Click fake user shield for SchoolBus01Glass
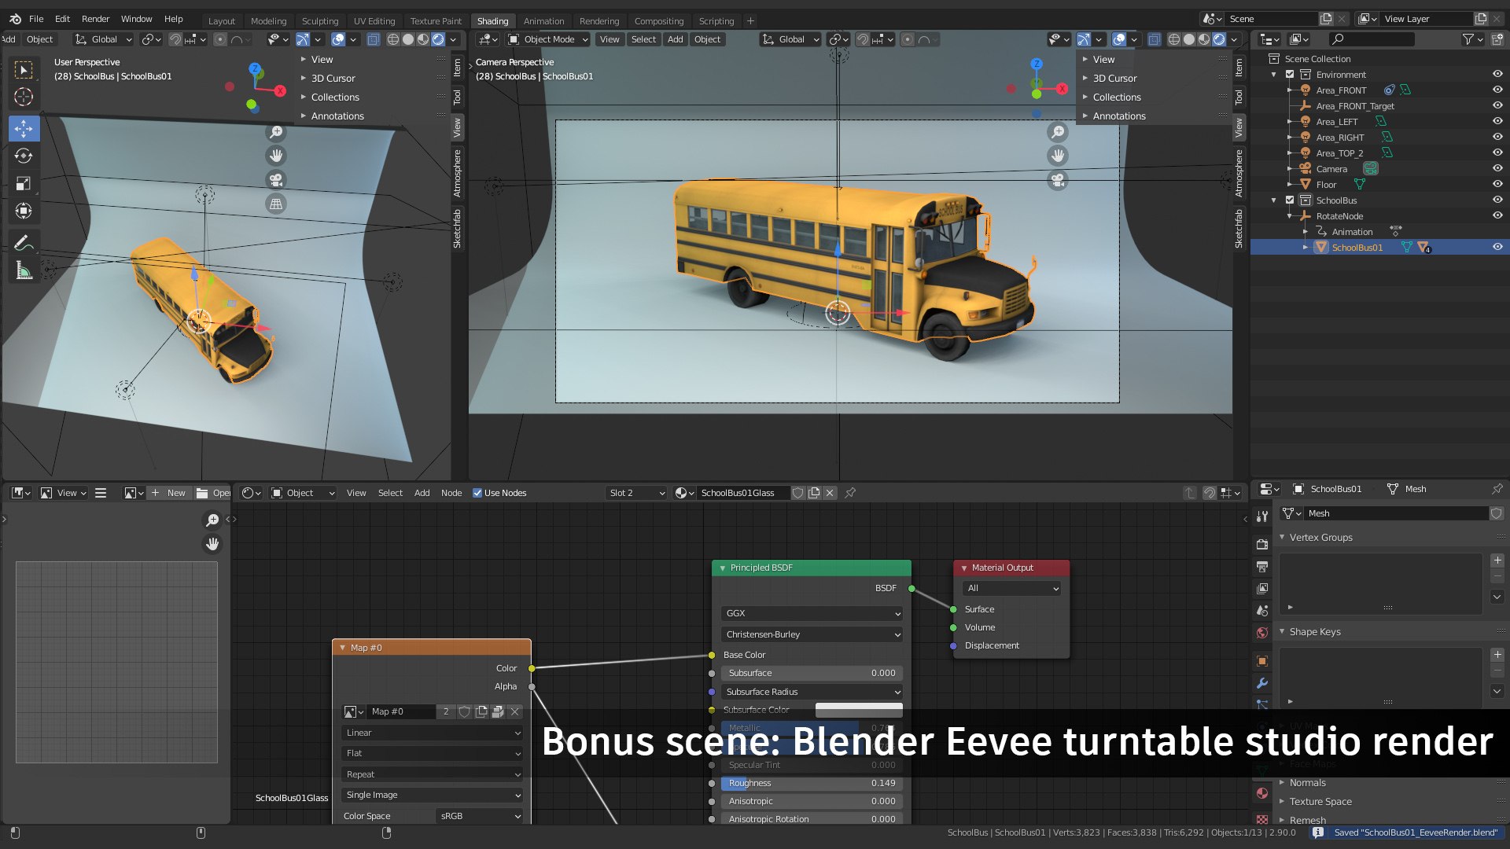1510x849 pixels. [798, 493]
